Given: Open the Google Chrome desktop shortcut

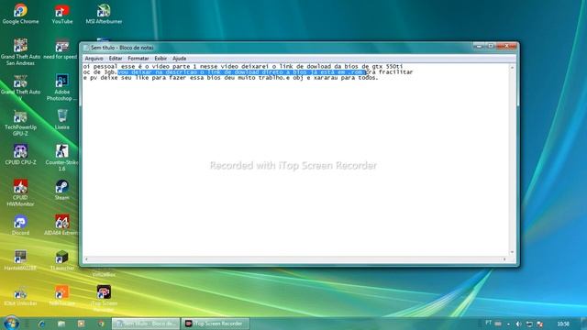Looking at the screenshot, I should (x=20, y=15).
